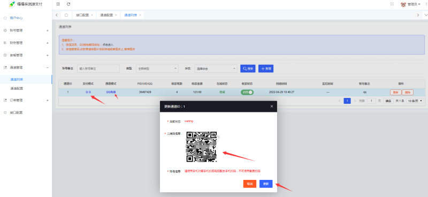Expand the 财务管理 menu plus sign
The height and width of the screenshot is (197, 428).
[48, 43]
